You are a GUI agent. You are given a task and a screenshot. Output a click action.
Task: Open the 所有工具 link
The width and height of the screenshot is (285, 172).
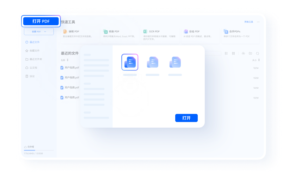[x=249, y=22]
